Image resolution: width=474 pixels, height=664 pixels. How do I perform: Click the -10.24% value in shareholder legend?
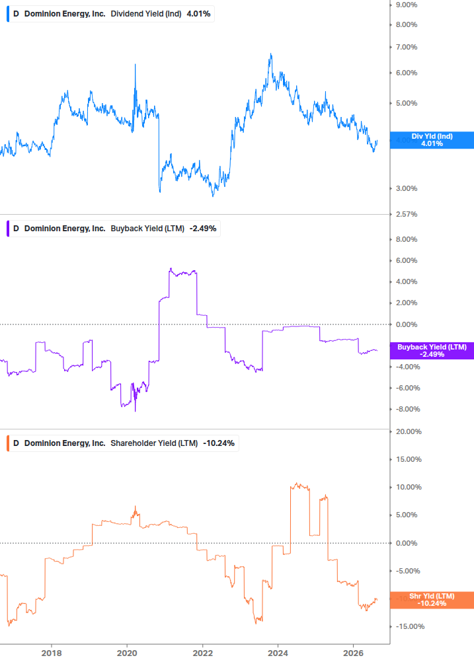click(x=219, y=443)
